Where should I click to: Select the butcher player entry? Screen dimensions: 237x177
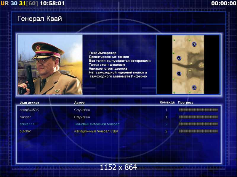tap(119, 131)
